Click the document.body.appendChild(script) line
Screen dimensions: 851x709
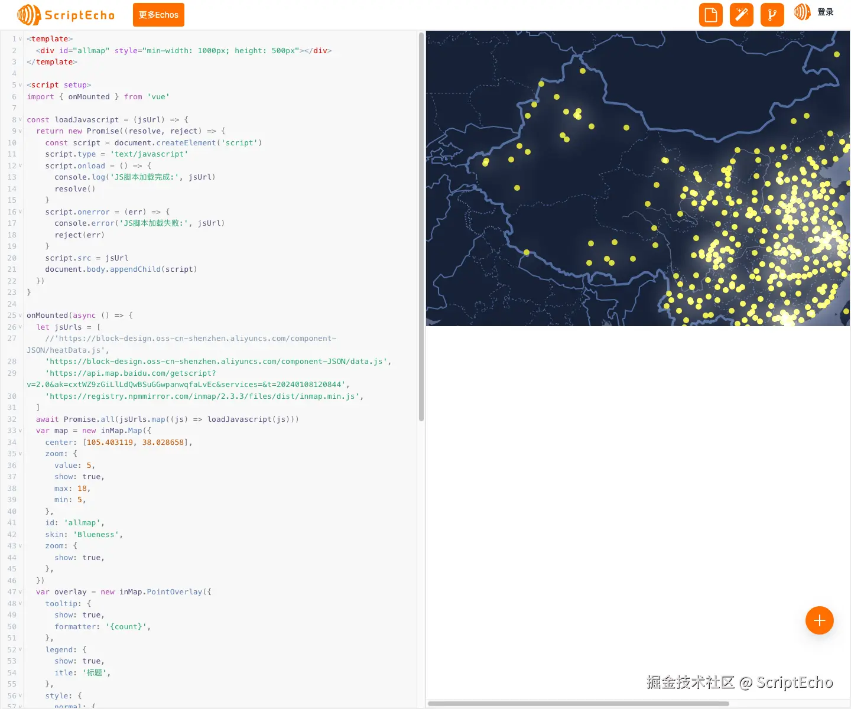[121, 269]
